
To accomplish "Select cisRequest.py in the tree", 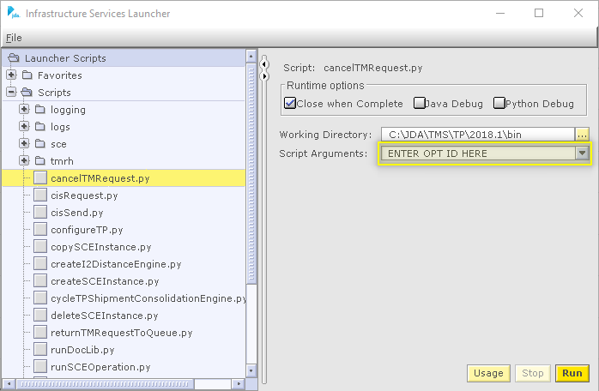I will click(84, 195).
